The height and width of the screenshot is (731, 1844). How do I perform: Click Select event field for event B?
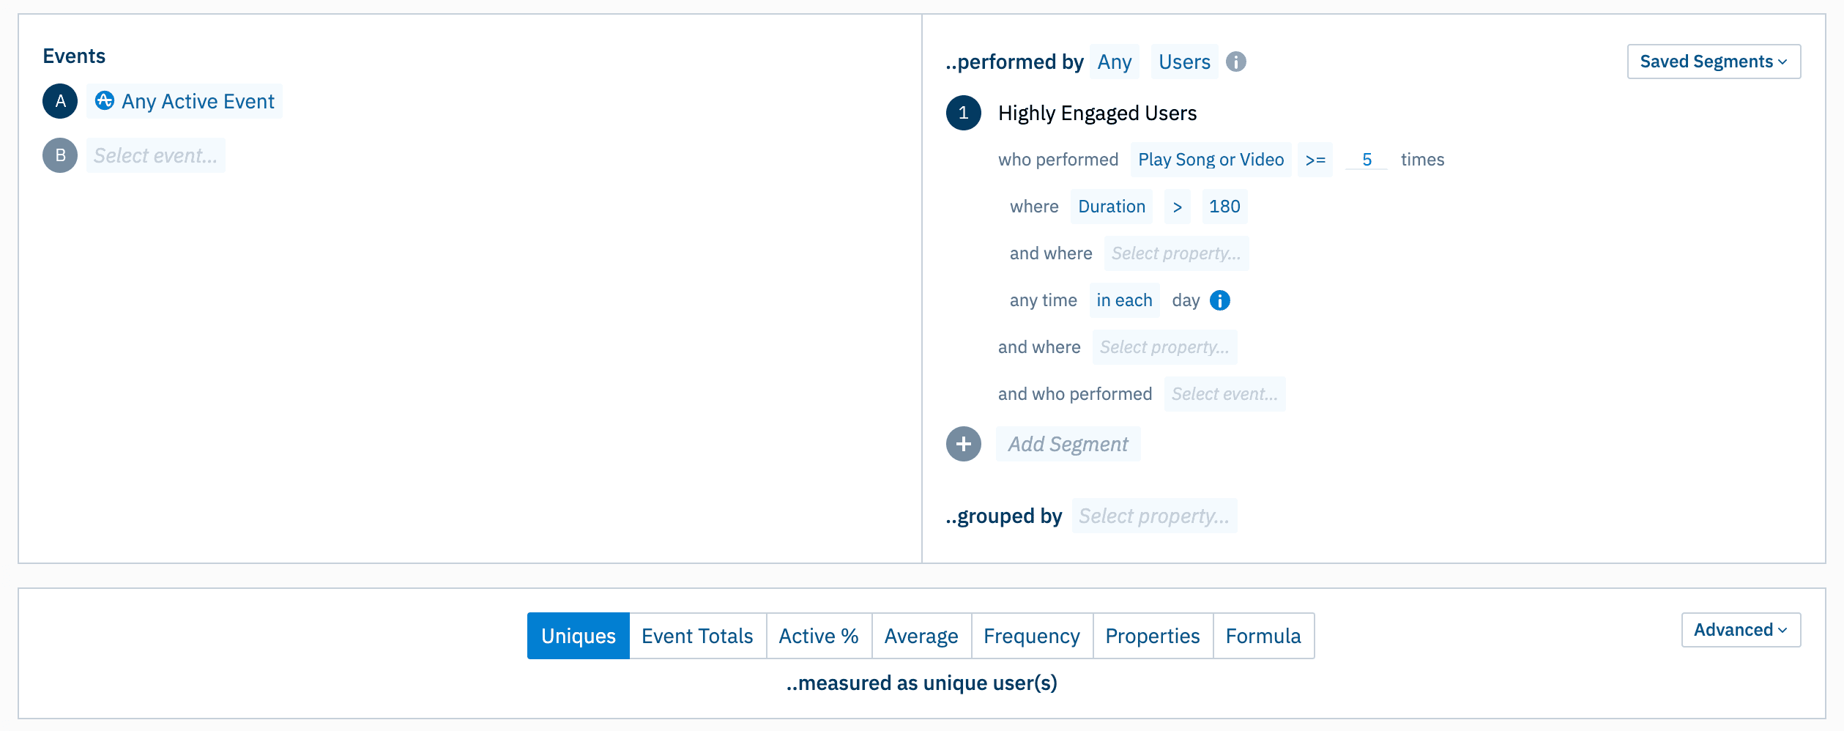155,155
